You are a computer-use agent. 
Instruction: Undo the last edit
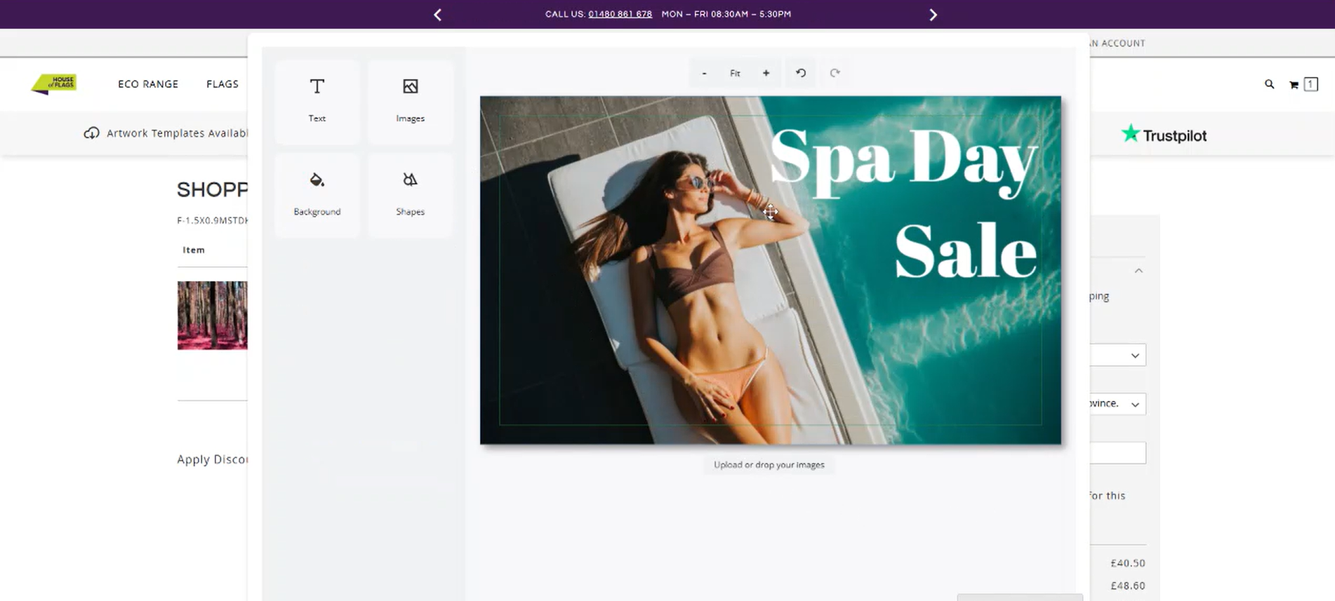[800, 73]
